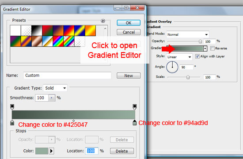The width and height of the screenshot is (243, 159).
Task: Pick the copper gradient preset
Action: coord(37,42)
